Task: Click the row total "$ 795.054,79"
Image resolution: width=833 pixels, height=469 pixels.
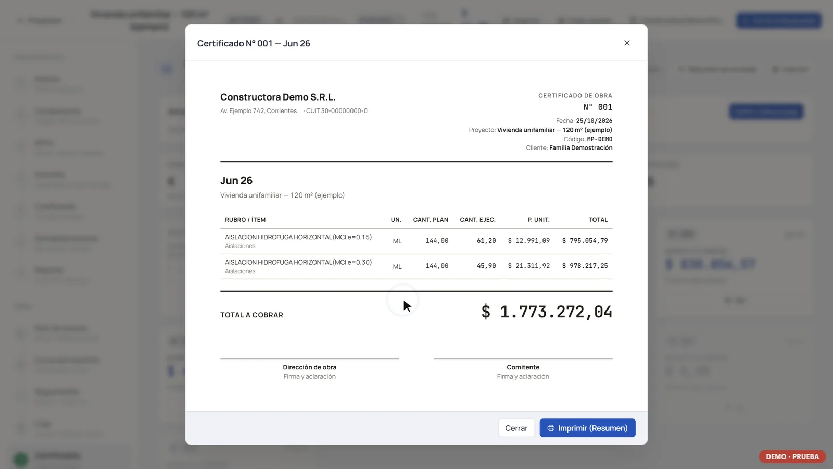Action: click(x=585, y=241)
